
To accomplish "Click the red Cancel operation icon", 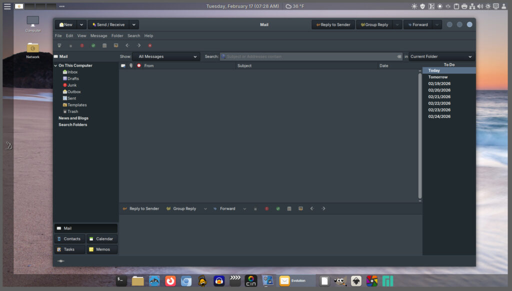I will pyautogui.click(x=150, y=45).
